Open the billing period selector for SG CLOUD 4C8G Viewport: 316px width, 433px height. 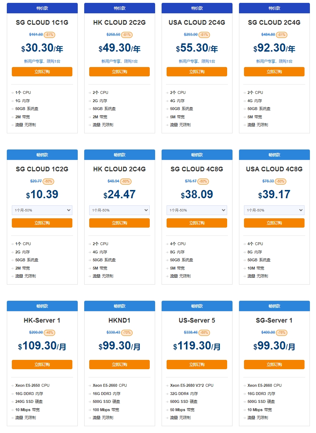(197, 210)
